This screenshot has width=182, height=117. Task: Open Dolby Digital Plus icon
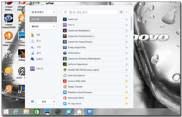[x=65, y=47]
